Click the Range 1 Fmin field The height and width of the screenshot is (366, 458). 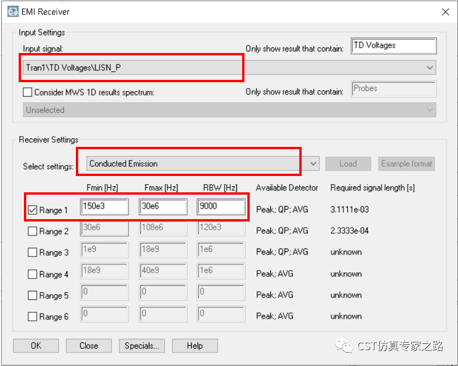pos(104,207)
